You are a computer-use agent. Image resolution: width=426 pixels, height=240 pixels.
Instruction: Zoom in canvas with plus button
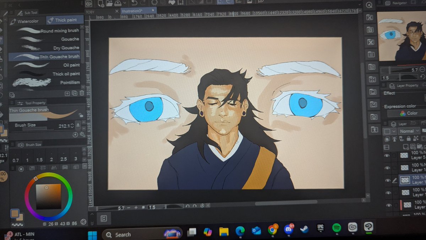tap(136, 207)
